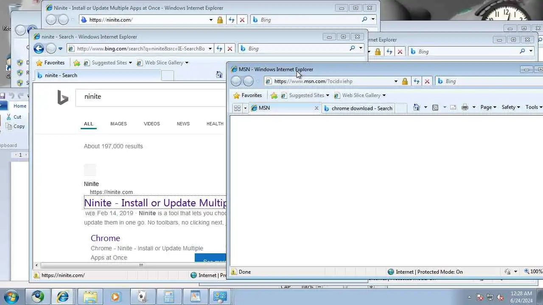Add to Favorites Bar icon in MSN window
Viewport: 543px width, 305px height.
click(274, 95)
